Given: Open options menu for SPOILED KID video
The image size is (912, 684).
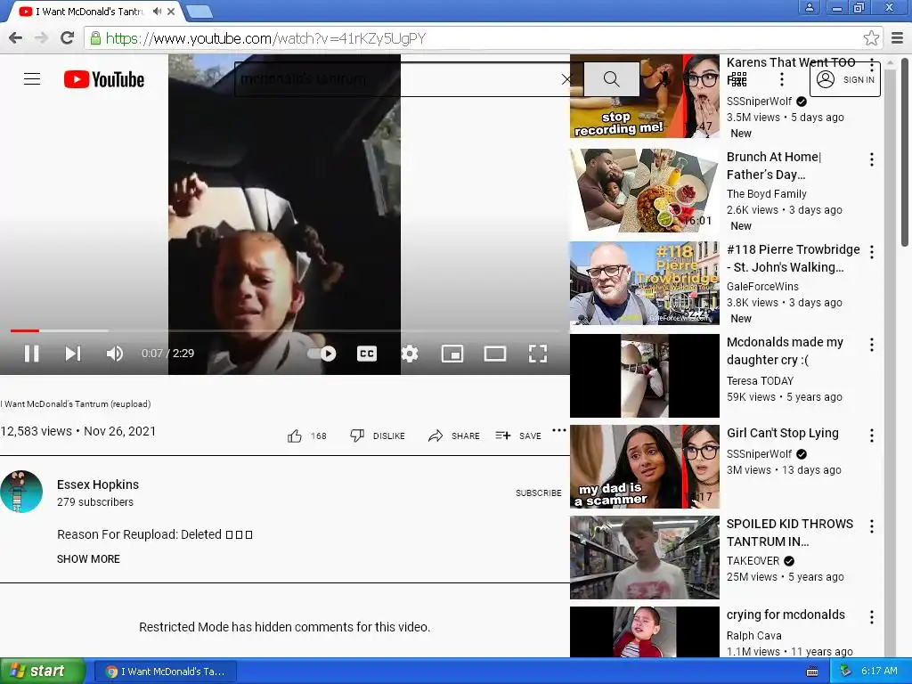Looking at the screenshot, I should (x=871, y=526).
